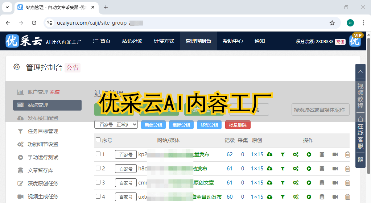The height and width of the screenshot is (203, 371).
Task: Click the filter funnel icon in row 2
Action: point(283,169)
